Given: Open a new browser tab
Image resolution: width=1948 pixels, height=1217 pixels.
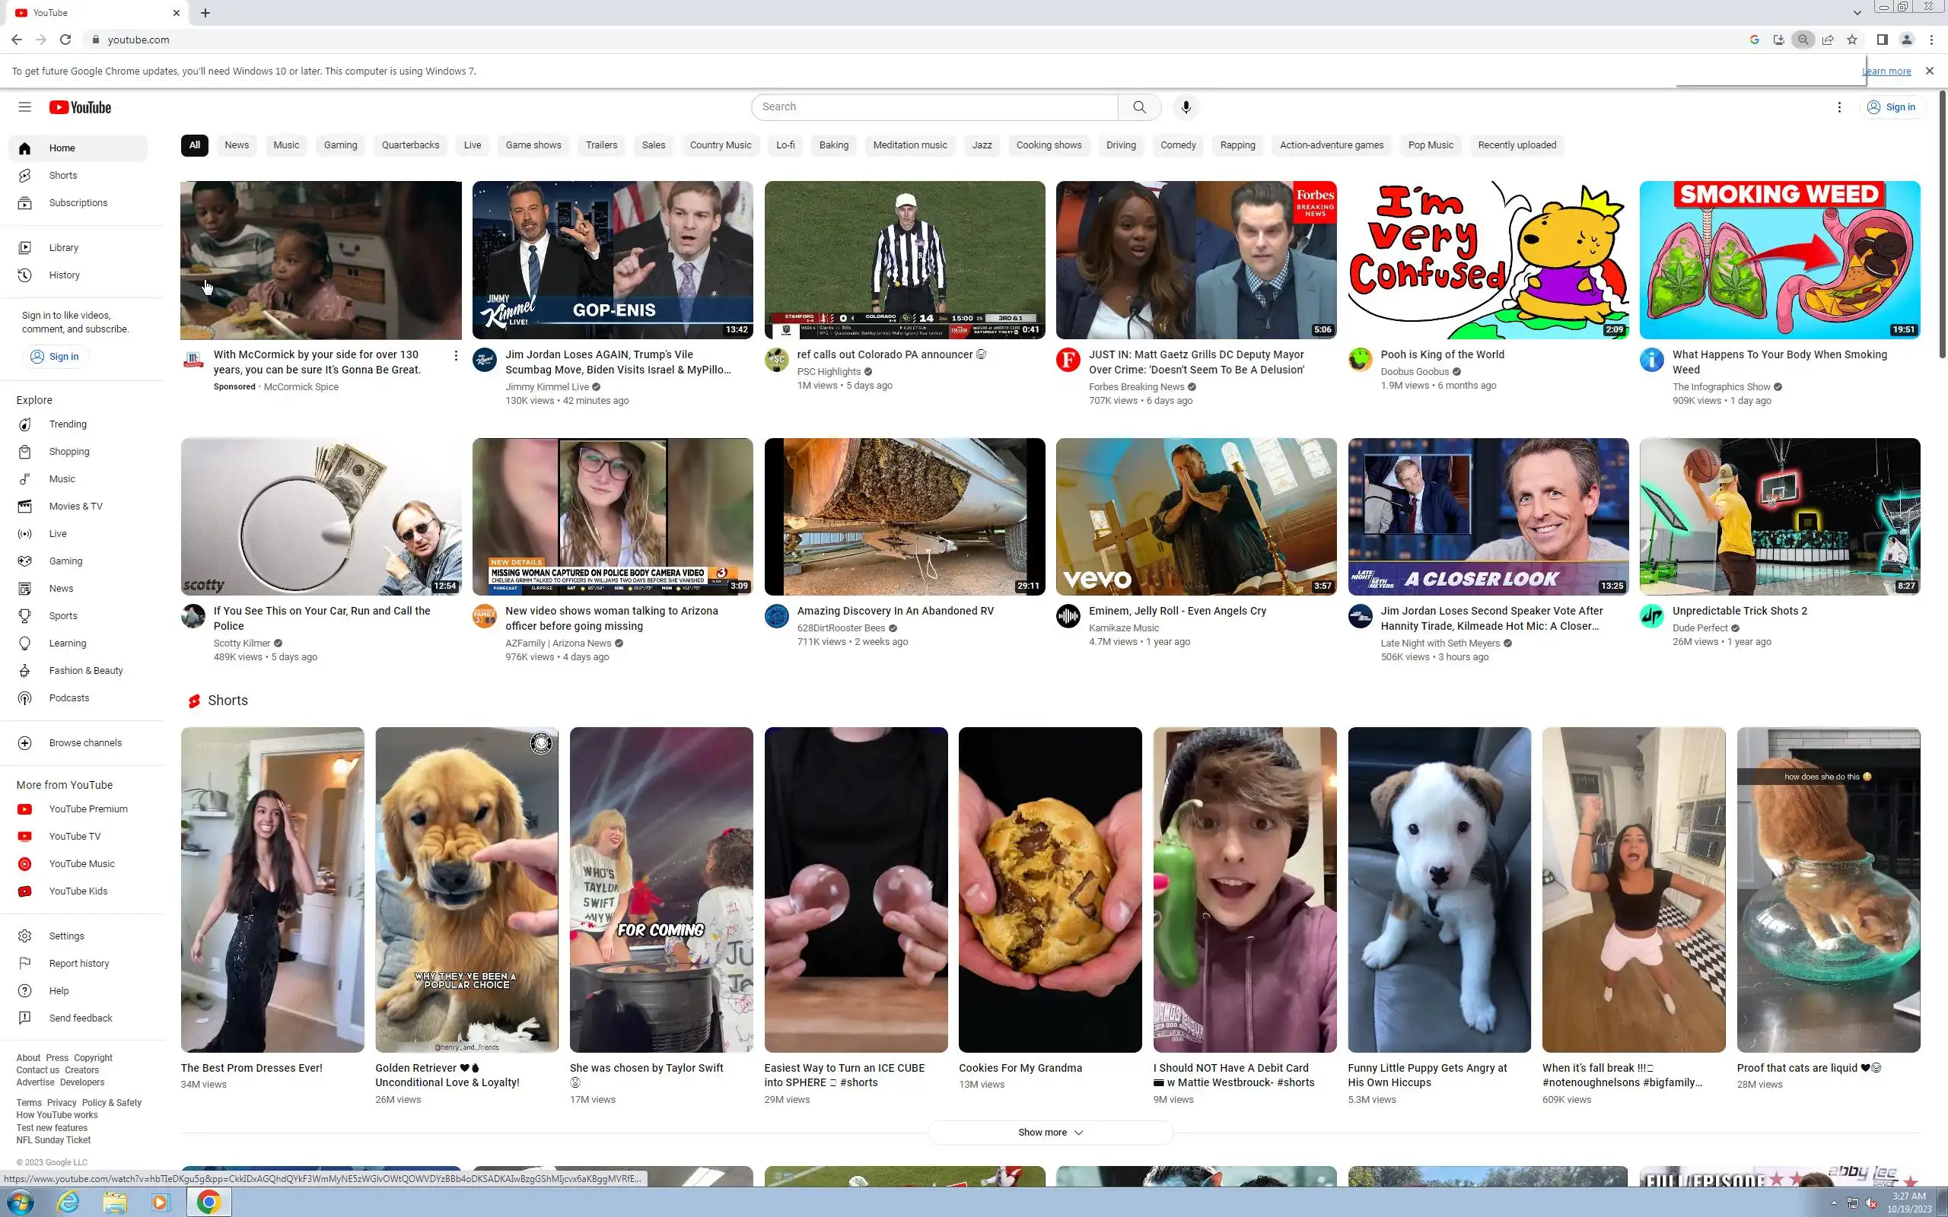Looking at the screenshot, I should (205, 13).
